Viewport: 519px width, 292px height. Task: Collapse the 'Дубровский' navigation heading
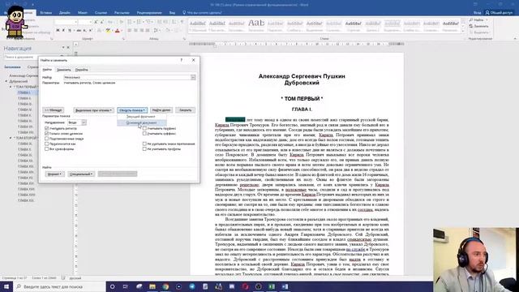6,81
